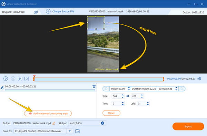Image resolution: width=207 pixels, height=136 pixels.
Task: Adjust the width 569 stepper arrows
Action: (x=122, y=96)
